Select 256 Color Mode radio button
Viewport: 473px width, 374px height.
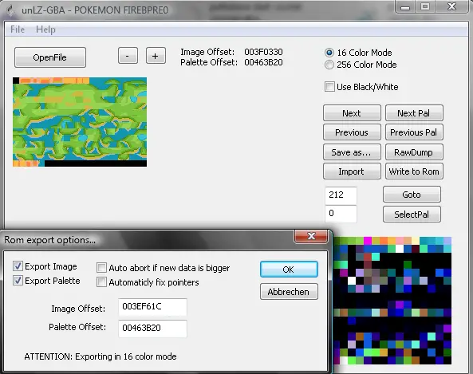point(329,65)
